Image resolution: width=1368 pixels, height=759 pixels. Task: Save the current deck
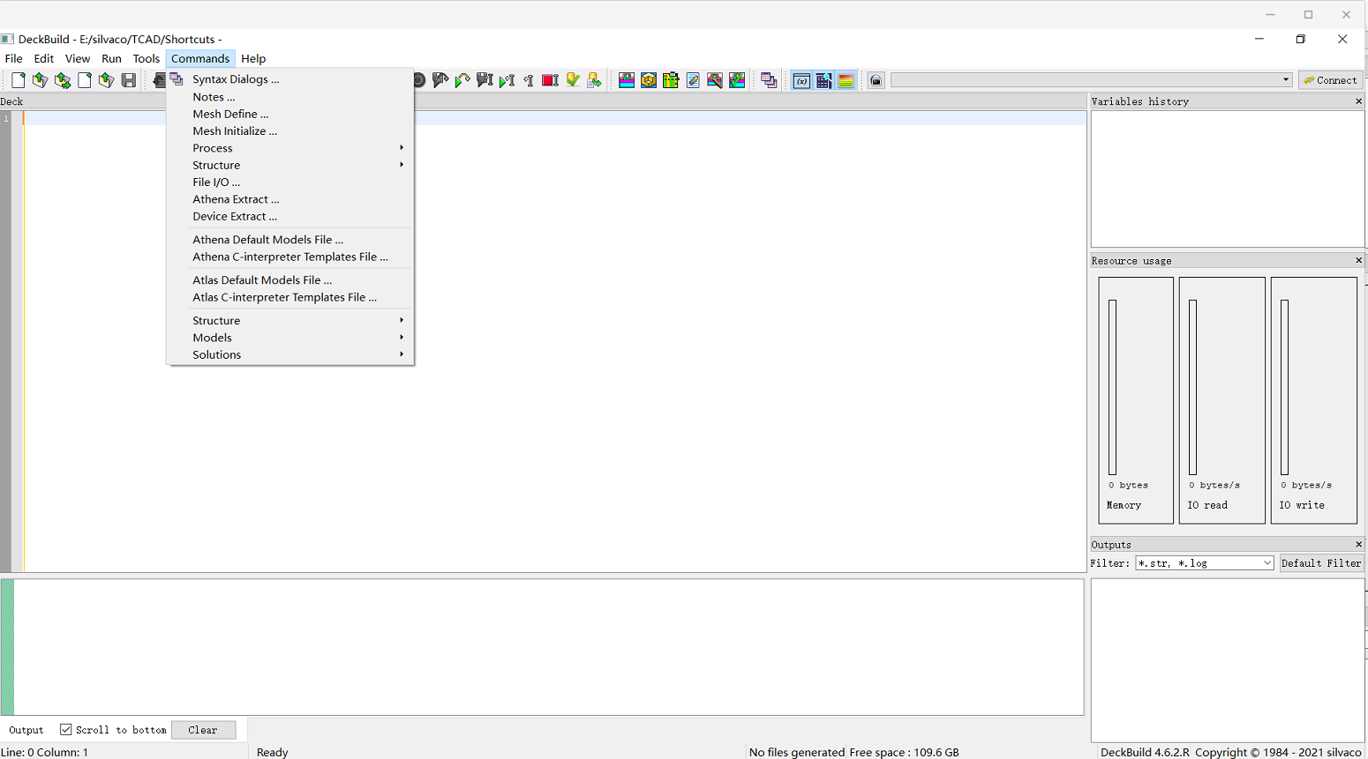129,79
